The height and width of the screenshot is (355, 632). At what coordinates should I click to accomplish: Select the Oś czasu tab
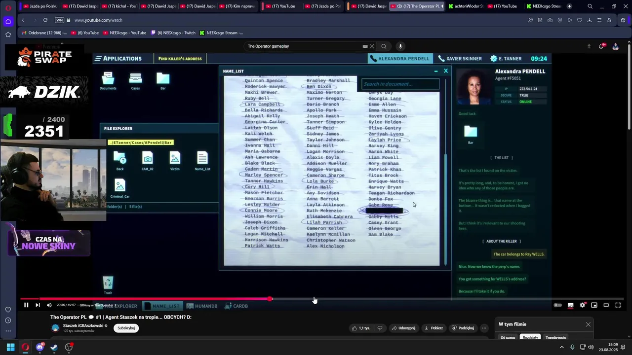[508, 337]
